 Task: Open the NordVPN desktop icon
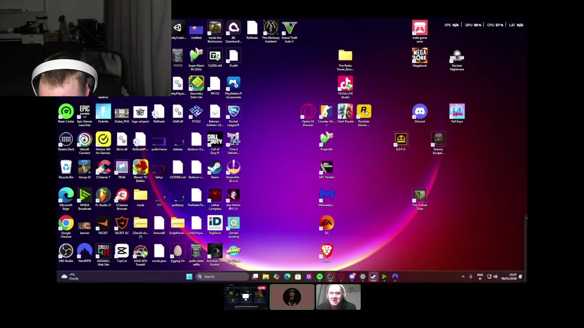(x=84, y=252)
